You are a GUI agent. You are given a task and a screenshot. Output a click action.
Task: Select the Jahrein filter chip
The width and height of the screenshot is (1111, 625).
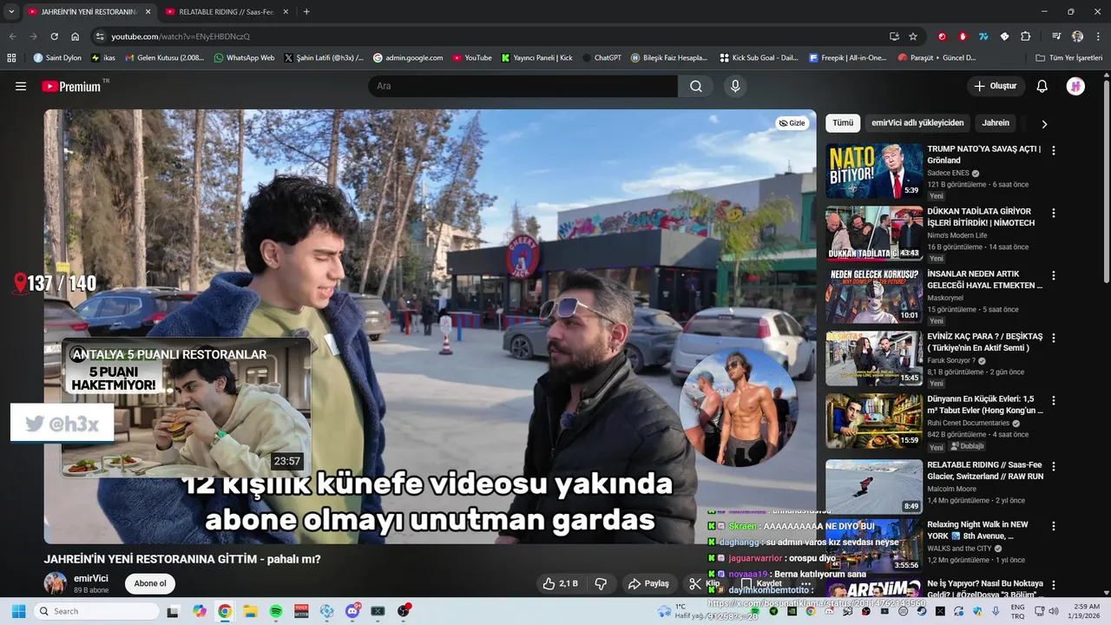click(x=996, y=123)
